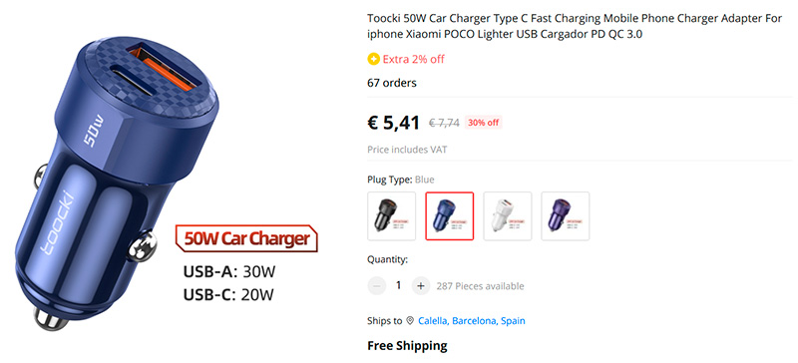
Task: Select the white charger color option
Action: (508, 215)
